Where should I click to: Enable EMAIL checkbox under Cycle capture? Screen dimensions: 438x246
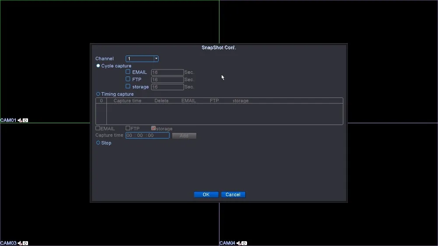128,72
